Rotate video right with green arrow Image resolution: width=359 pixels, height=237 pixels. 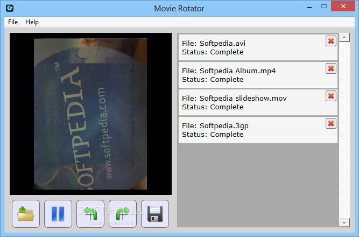123,214
